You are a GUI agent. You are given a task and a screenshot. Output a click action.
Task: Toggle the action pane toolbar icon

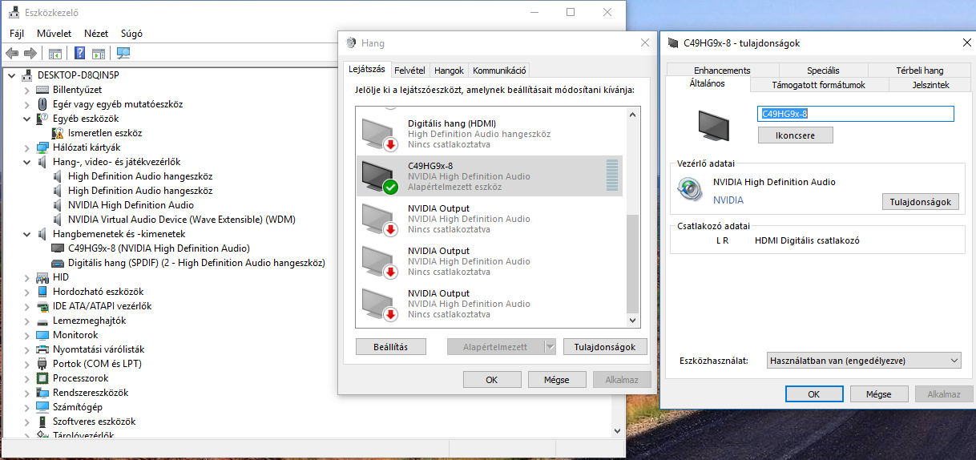coord(99,54)
